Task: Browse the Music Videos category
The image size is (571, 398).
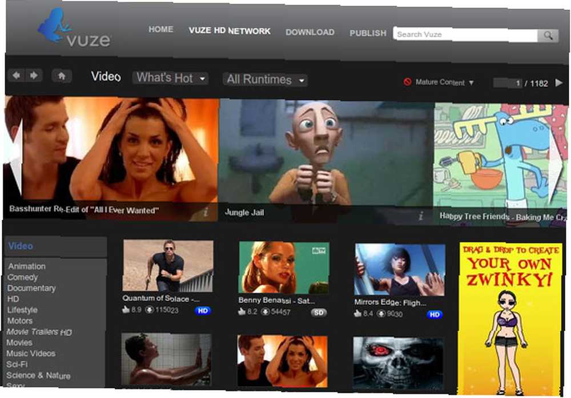Action: 31,353
